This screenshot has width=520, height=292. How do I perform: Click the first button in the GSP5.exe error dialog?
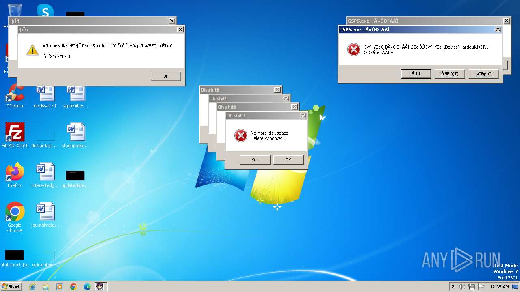coord(416,74)
